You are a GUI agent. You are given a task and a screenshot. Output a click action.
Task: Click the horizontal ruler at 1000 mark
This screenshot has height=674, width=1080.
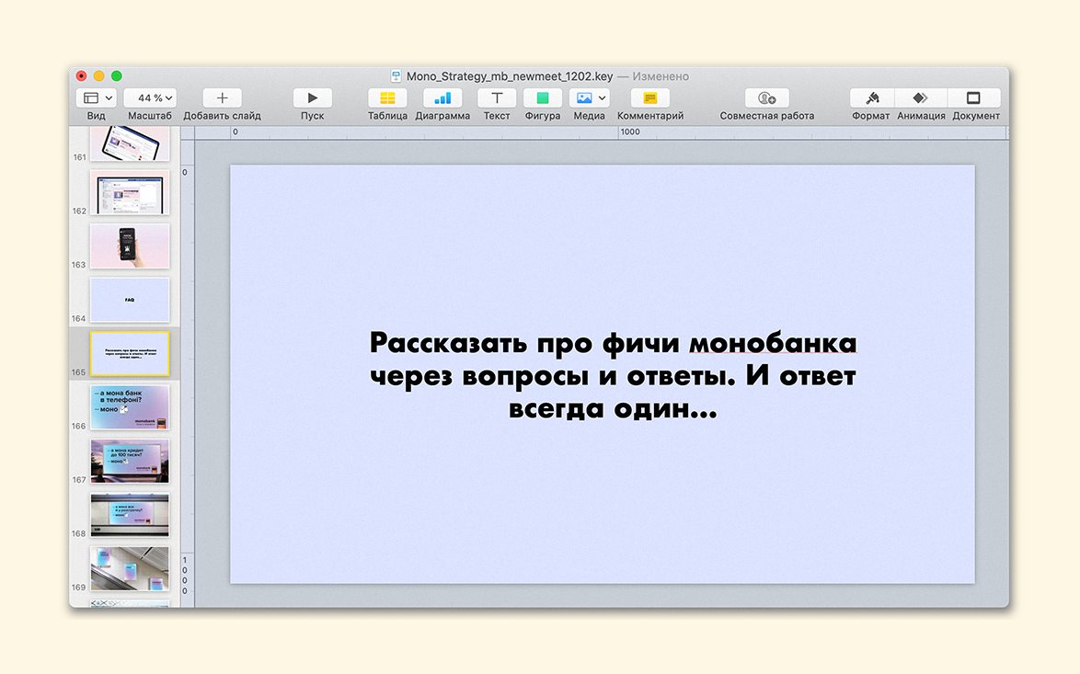(x=629, y=132)
